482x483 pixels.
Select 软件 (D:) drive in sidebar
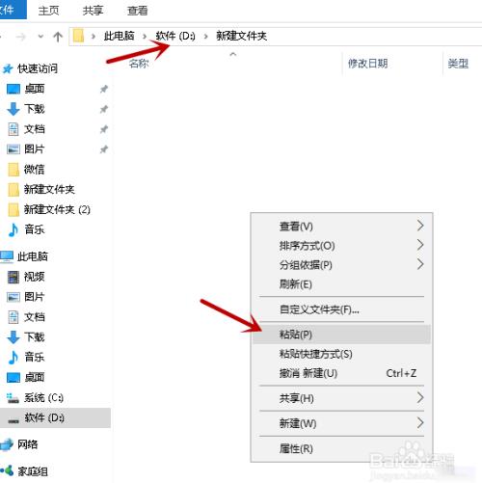click(55, 417)
